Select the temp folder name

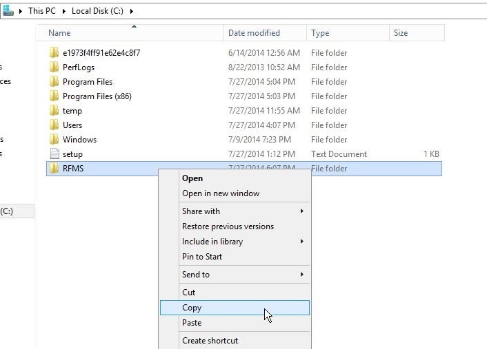pyautogui.click(x=72, y=111)
